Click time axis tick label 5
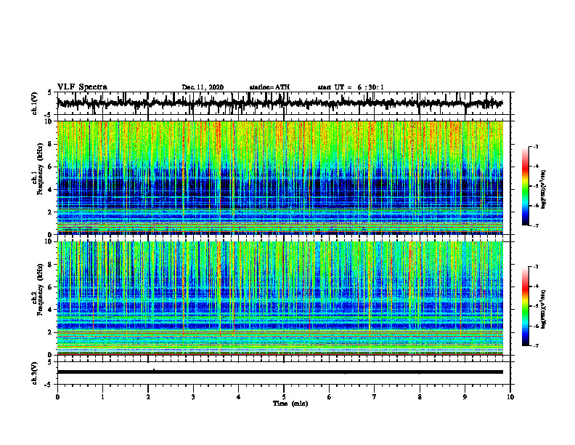 [x=284, y=397]
